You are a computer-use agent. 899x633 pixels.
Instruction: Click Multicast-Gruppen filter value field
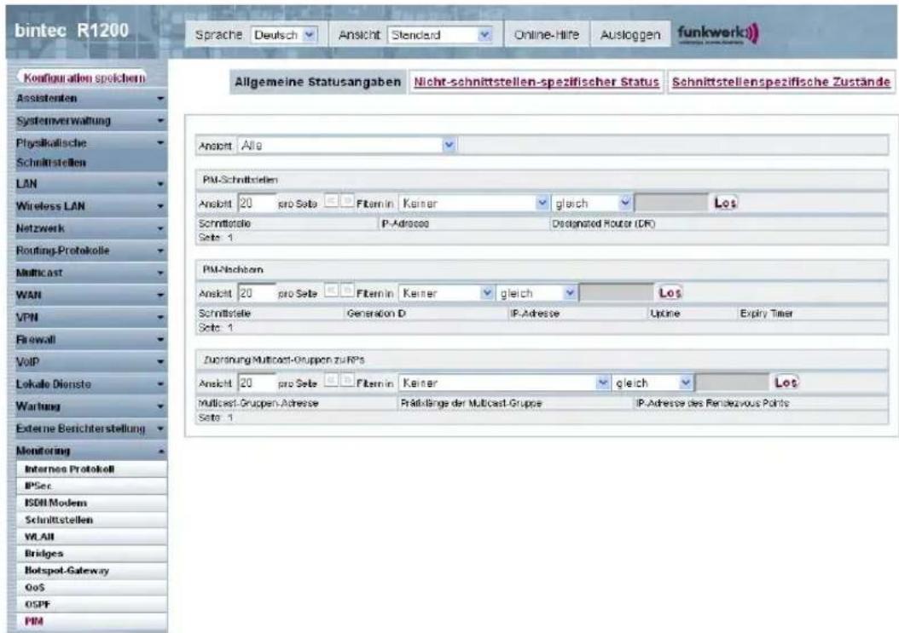pos(732,383)
